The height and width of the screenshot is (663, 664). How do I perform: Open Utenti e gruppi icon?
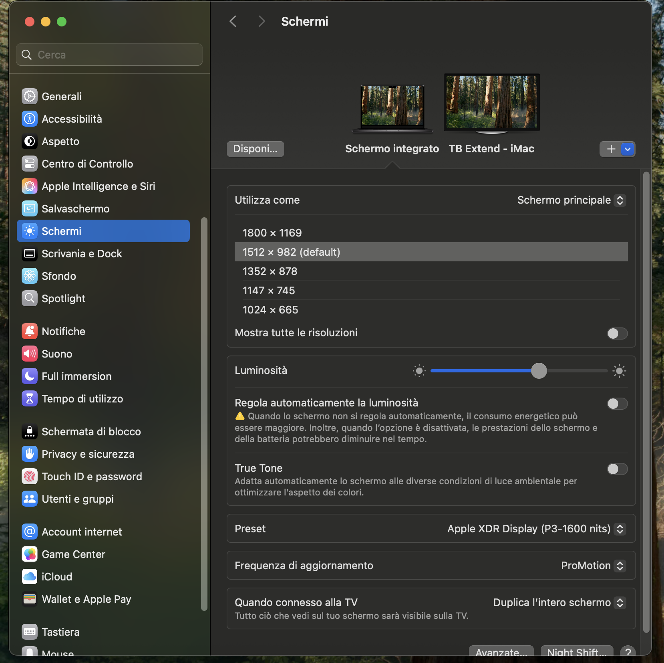(30, 499)
